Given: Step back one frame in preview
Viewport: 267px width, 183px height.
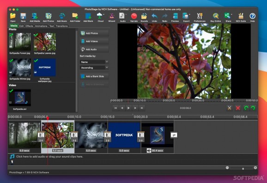Looking at the screenshot, I should point(122,108).
